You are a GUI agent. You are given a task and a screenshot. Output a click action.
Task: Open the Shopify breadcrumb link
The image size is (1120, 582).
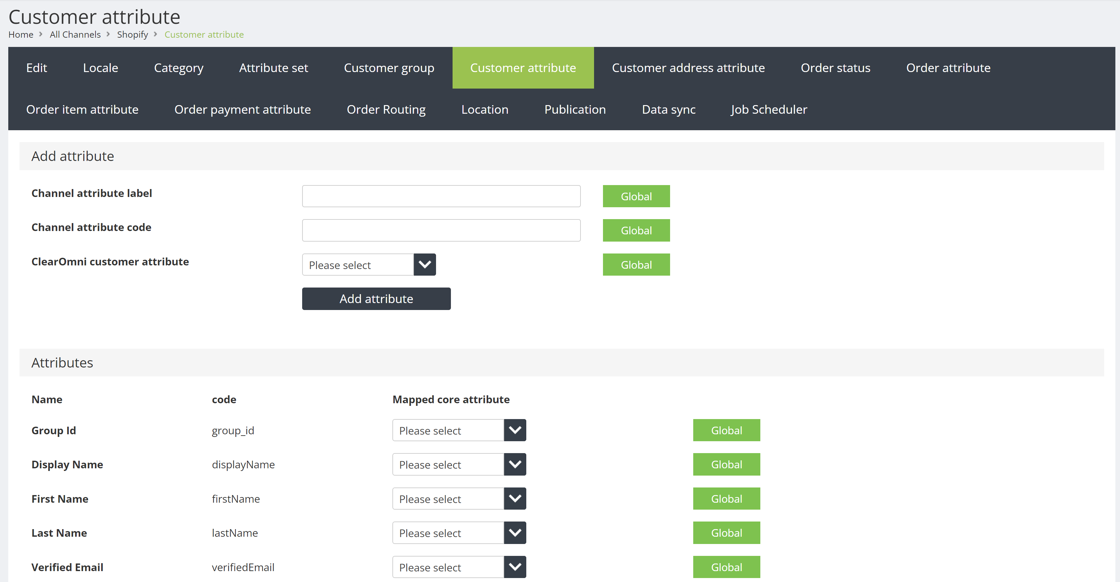(133, 34)
